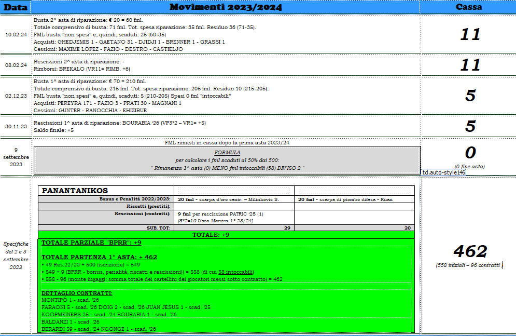The height and width of the screenshot is (336, 516).
Task: Click Cassa value 0 (fine asta)
Action: coord(470,153)
